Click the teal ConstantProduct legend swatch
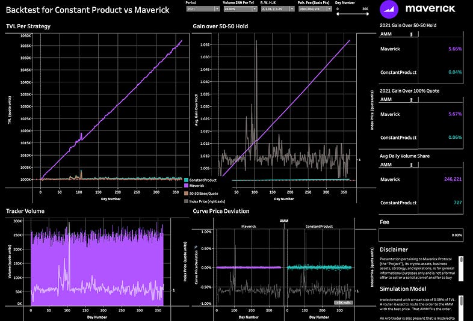Viewport: 473px width, 321px height. point(186,180)
